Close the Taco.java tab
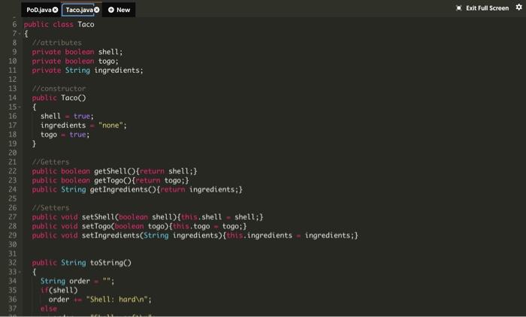526x317 pixels. (x=97, y=10)
